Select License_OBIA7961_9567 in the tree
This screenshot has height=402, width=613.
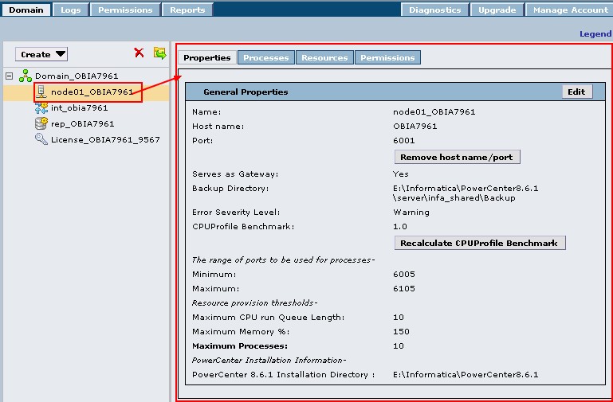point(105,139)
